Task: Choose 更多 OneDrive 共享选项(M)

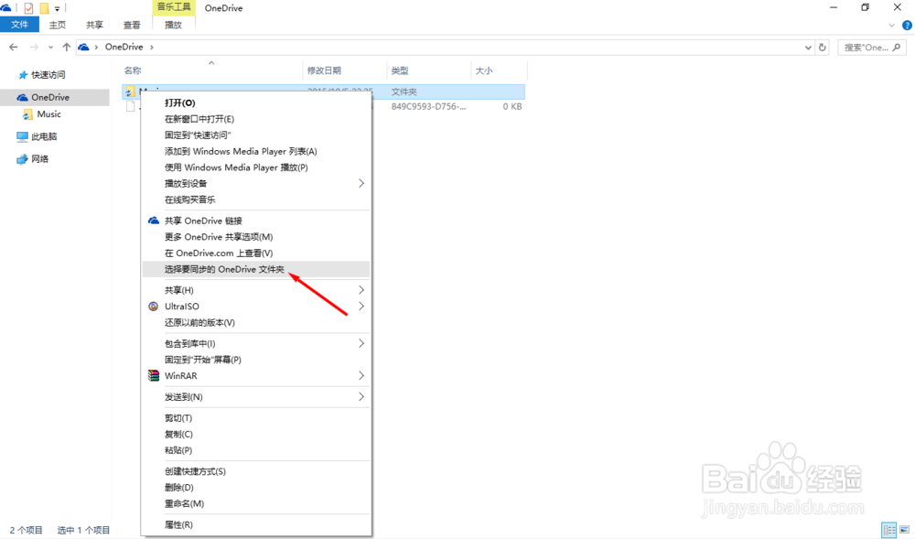Action: pos(255,237)
